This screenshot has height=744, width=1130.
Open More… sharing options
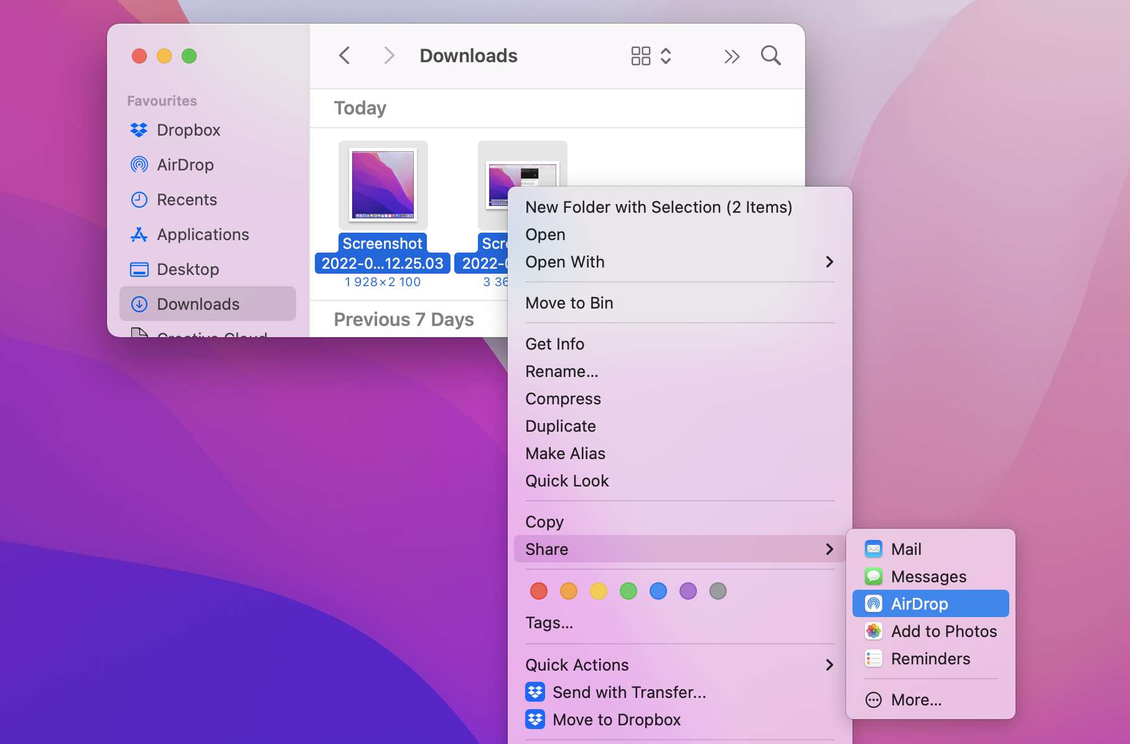tap(931, 700)
